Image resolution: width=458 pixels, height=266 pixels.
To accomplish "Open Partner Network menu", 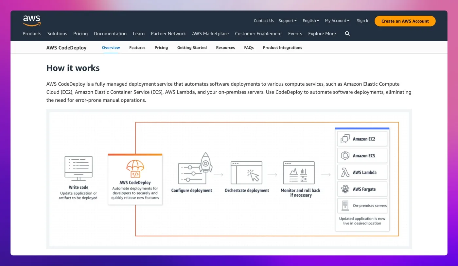I will [168, 34].
